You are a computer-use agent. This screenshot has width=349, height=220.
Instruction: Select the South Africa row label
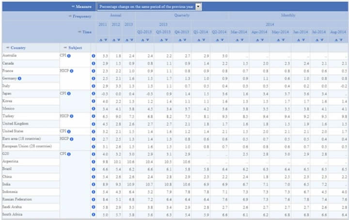coord(12,214)
